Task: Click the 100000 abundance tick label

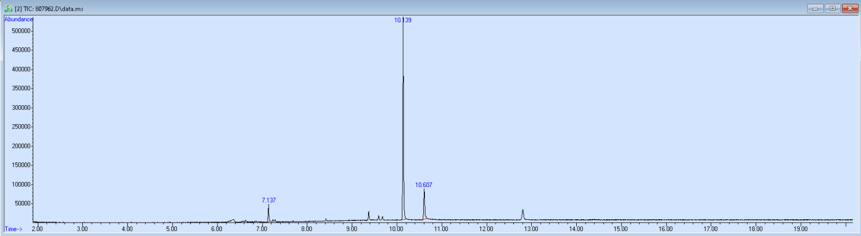Action: (x=22, y=184)
